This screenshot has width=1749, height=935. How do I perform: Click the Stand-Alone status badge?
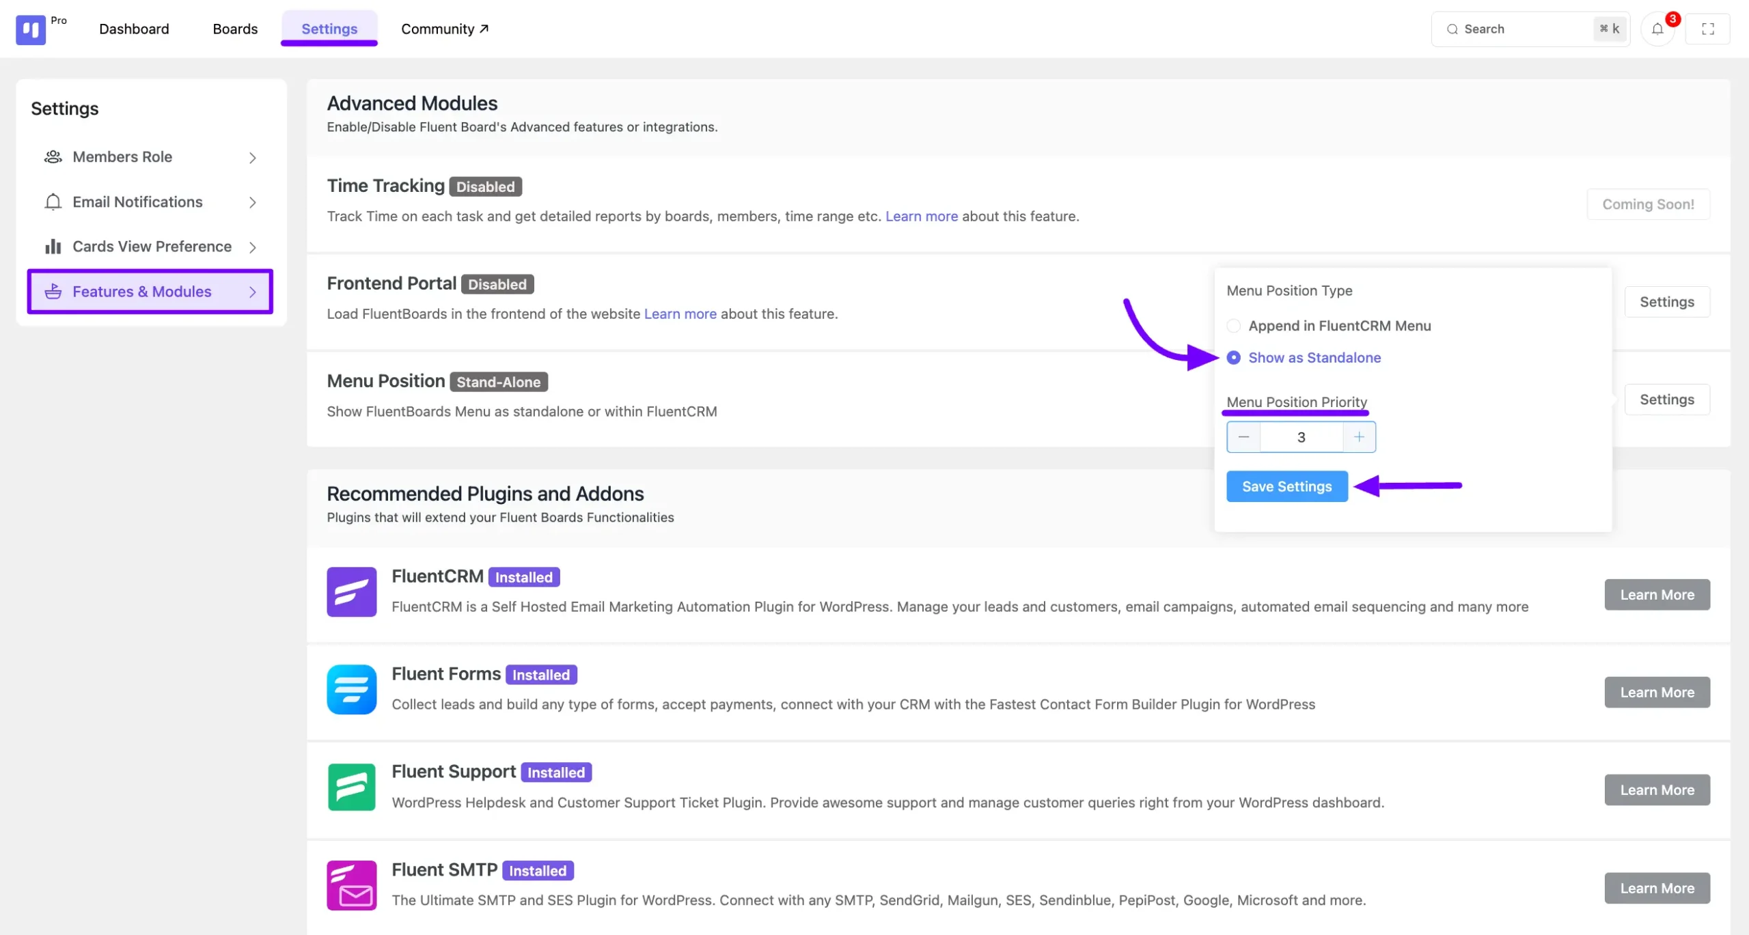tap(498, 382)
